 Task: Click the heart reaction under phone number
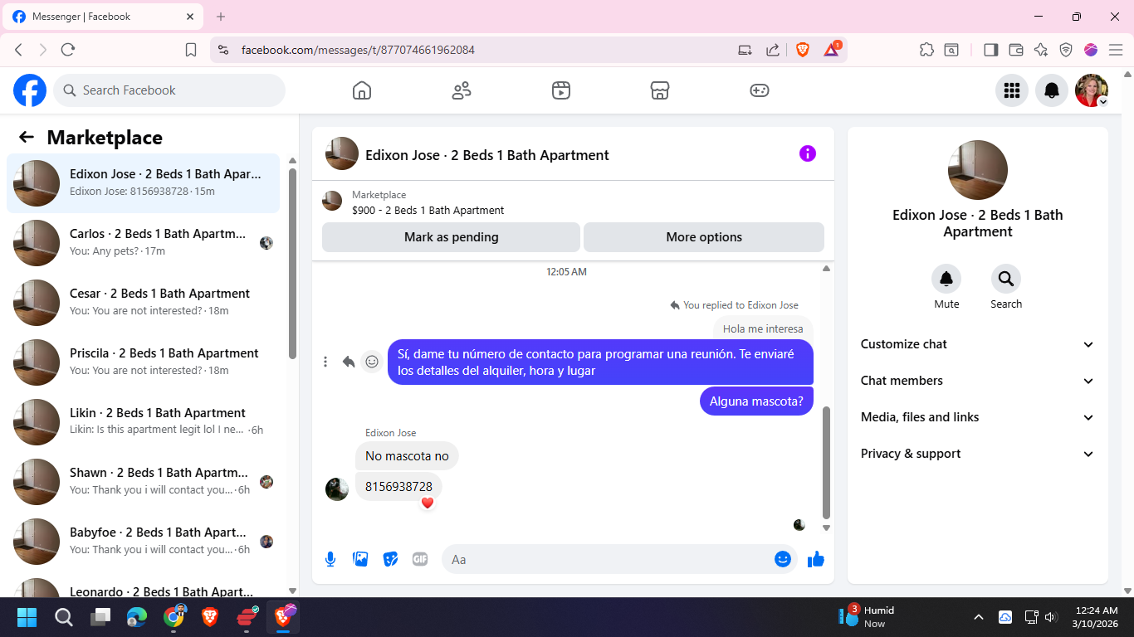428,503
